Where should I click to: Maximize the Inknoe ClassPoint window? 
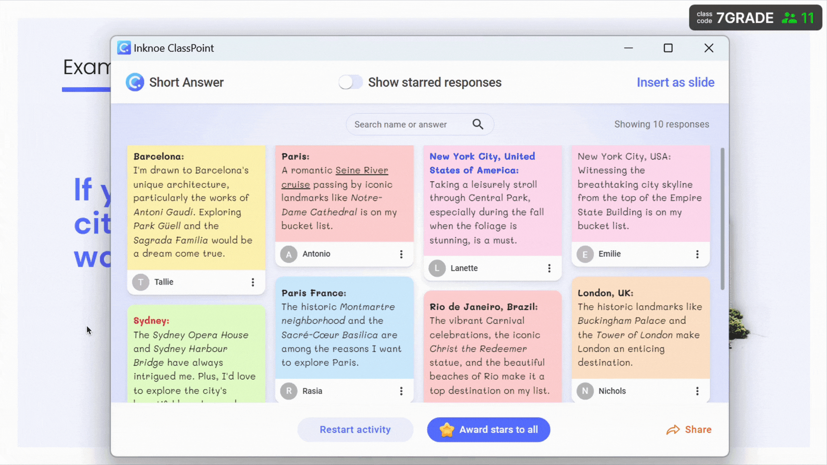[668, 48]
